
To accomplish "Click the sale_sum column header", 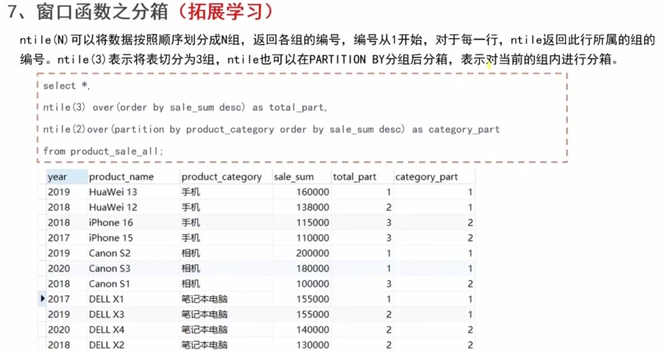I will pos(302,177).
